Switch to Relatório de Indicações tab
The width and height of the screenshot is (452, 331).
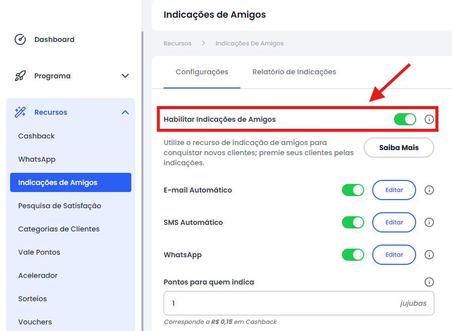point(294,72)
